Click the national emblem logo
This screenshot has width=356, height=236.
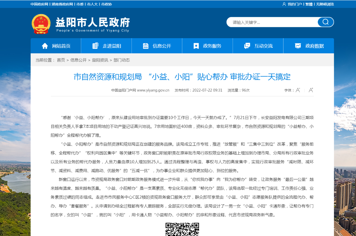[41, 24]
